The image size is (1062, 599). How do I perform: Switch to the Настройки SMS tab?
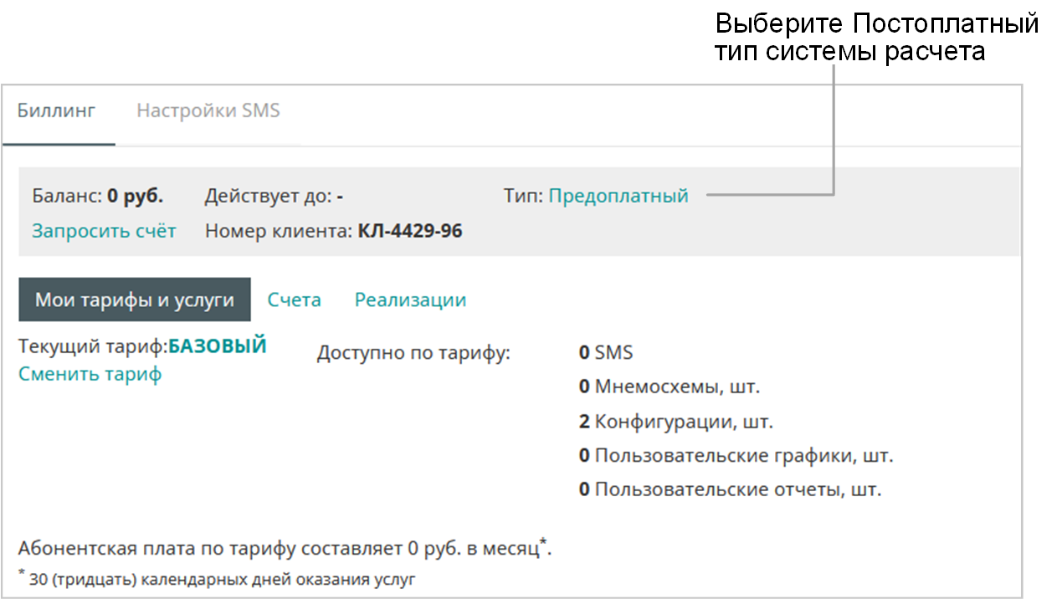[x=208, y=111]
